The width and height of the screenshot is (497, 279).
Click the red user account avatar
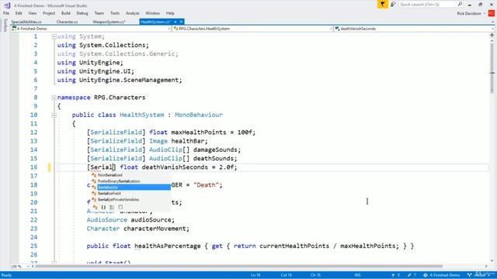492,13
